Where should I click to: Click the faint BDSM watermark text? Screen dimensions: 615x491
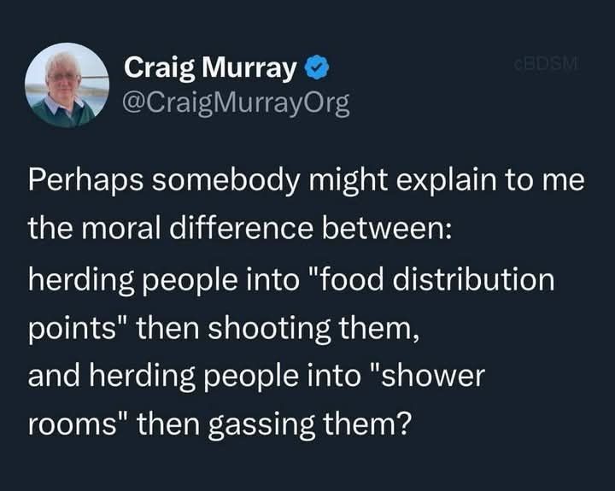[x=546, y=63]
